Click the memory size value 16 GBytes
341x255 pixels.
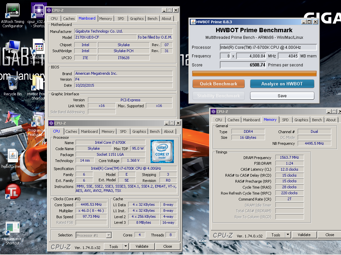[x=248, y=137]
